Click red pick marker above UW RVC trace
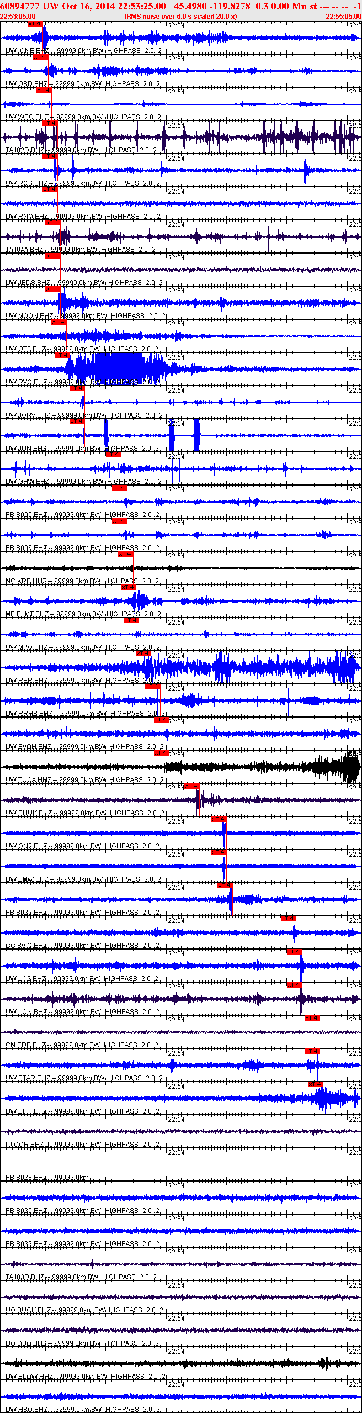The height and width of the screenshot is (1413, 362). tap(62, 355)
